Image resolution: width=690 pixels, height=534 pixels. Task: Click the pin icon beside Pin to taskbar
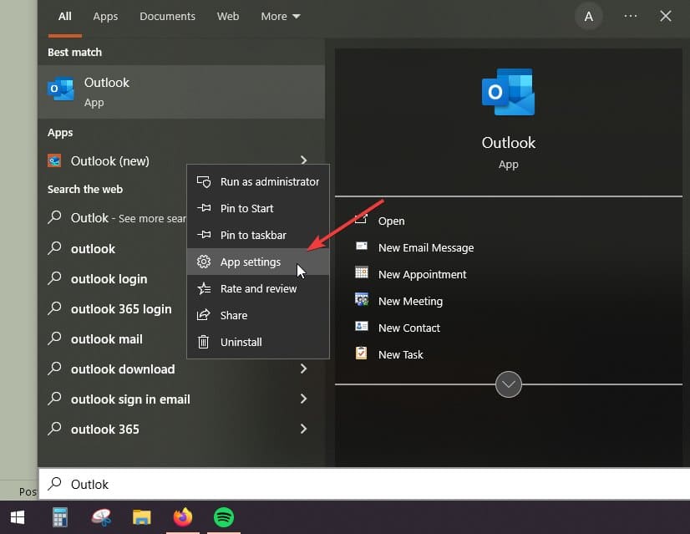(x=203, y=235)
